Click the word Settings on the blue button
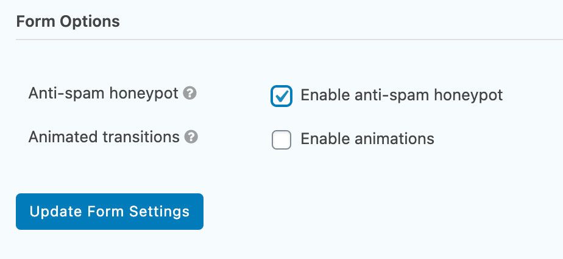Viewport: 563px width, 259px height. [x=159, y=212]
